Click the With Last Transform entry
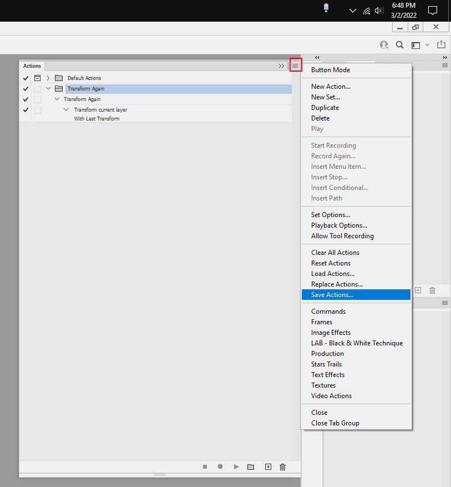 pos(97,118)
